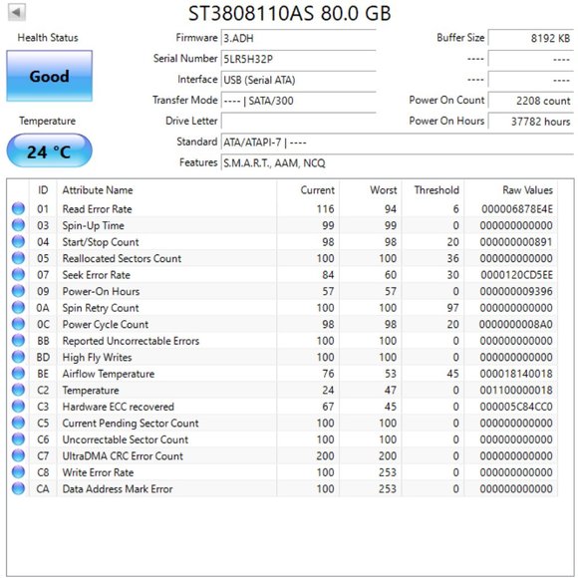Select the status icon for Write Error Rate
The image size is (578, 578).
[18, 472]
